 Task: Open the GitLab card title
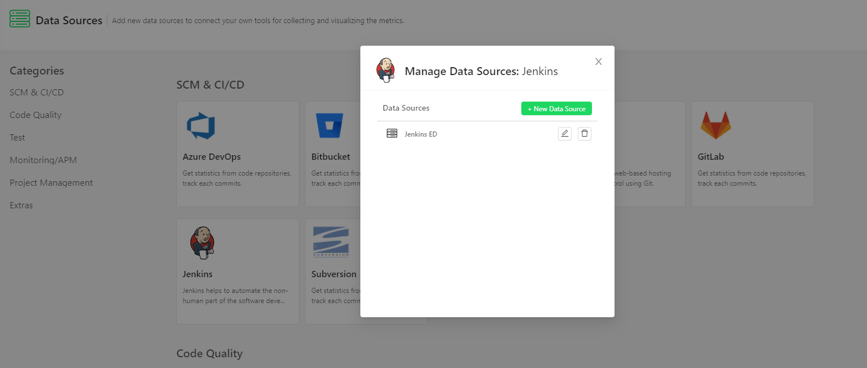[x=711, y=157]
